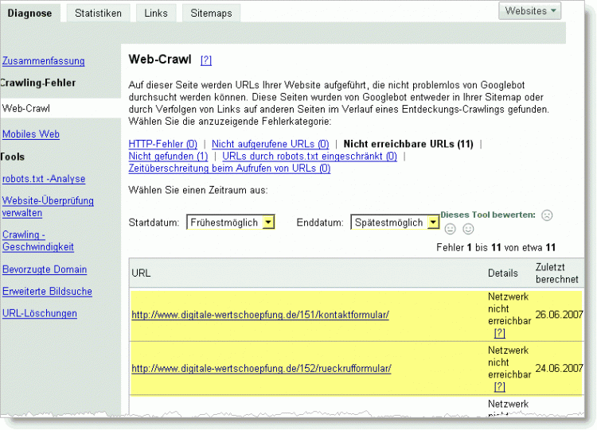This screenshot has width=597, height=430.
Task: Rate the tool with the happy smiley
Action: pyautogui.click(x=468, y=230)
